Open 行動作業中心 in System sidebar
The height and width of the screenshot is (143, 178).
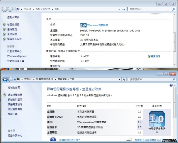click(x=14, y=51)
